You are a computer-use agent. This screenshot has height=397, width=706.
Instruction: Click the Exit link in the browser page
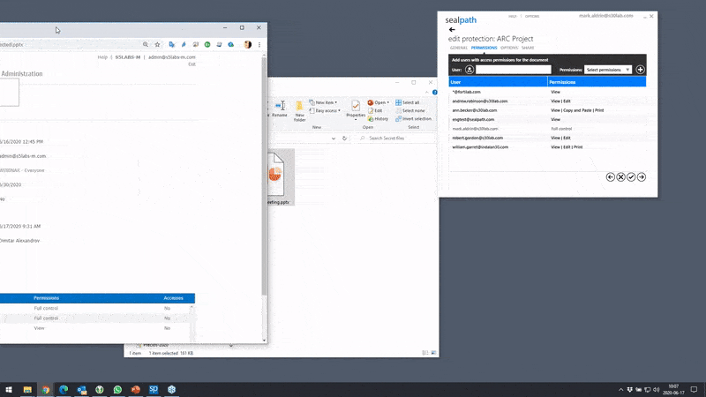point(192,64)
